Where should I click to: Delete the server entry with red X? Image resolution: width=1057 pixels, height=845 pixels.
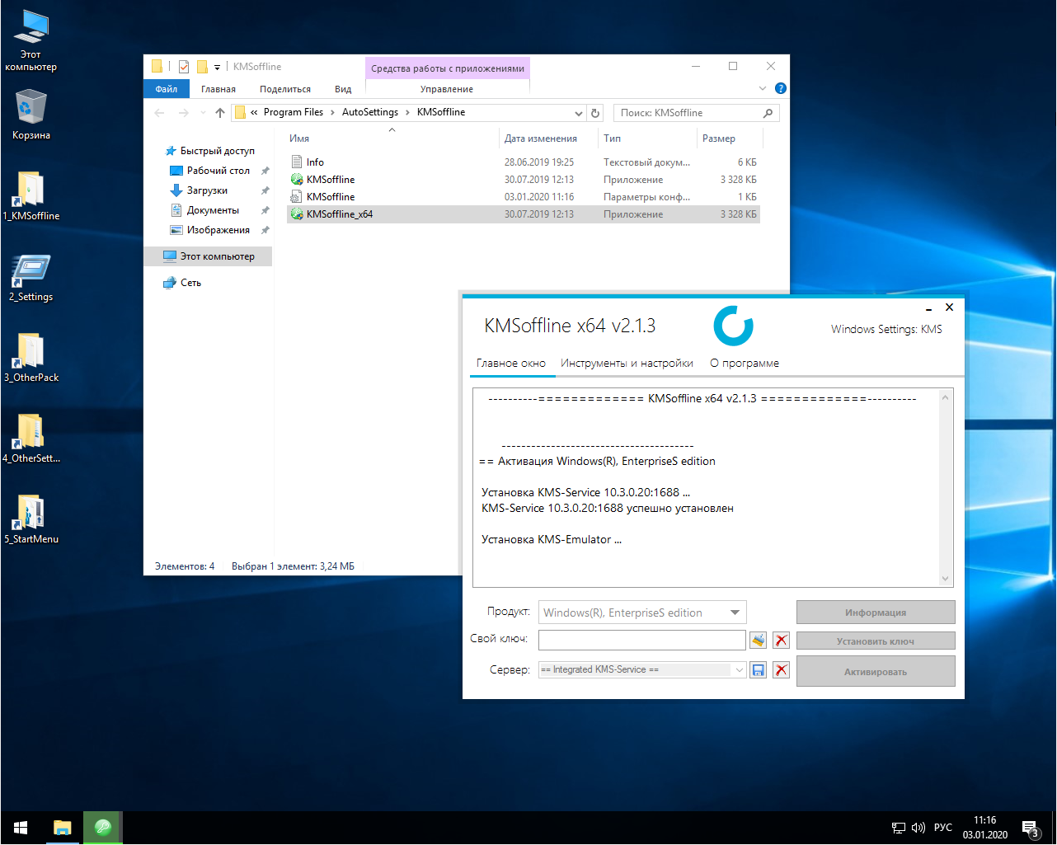click(782, 670)
